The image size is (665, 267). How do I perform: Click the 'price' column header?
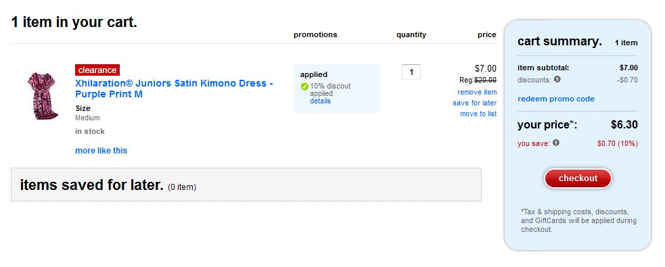(487, 34)
